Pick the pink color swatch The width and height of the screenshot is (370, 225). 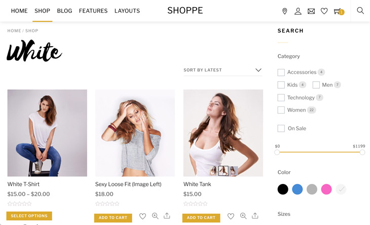point(326,189)
